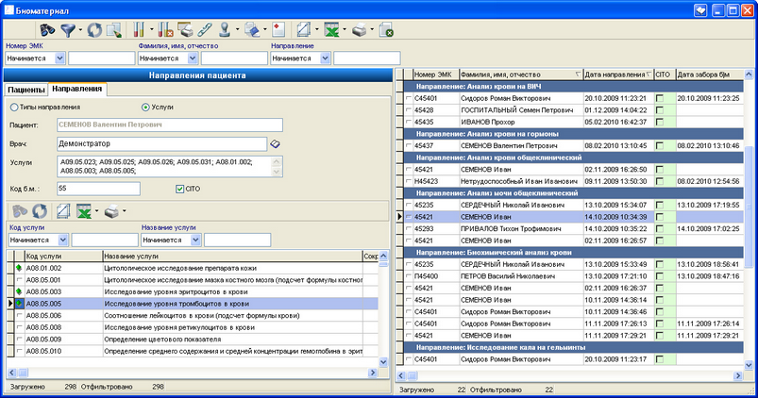Select the ПРИВАЛОВ Тихон Трофимович row
This screenshot has height=398, width=758.
pos(573,228)
